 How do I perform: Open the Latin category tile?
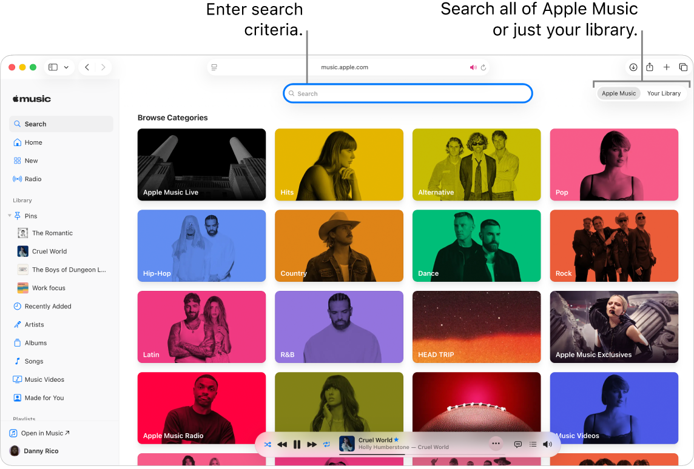pos(201,327)
